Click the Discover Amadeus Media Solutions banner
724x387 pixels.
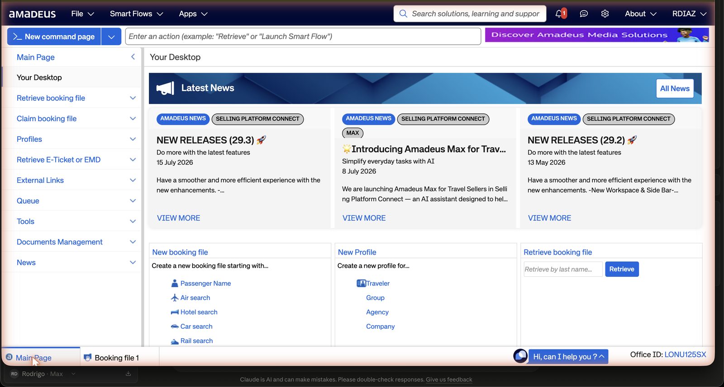tap(597, 35)
